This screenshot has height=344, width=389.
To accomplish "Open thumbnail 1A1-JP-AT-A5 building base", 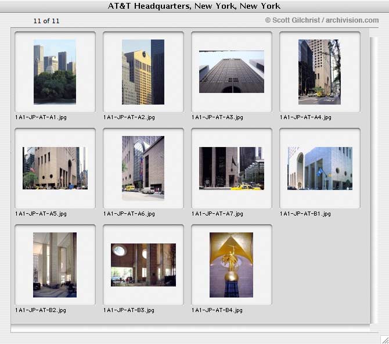I will click(55, 168).
